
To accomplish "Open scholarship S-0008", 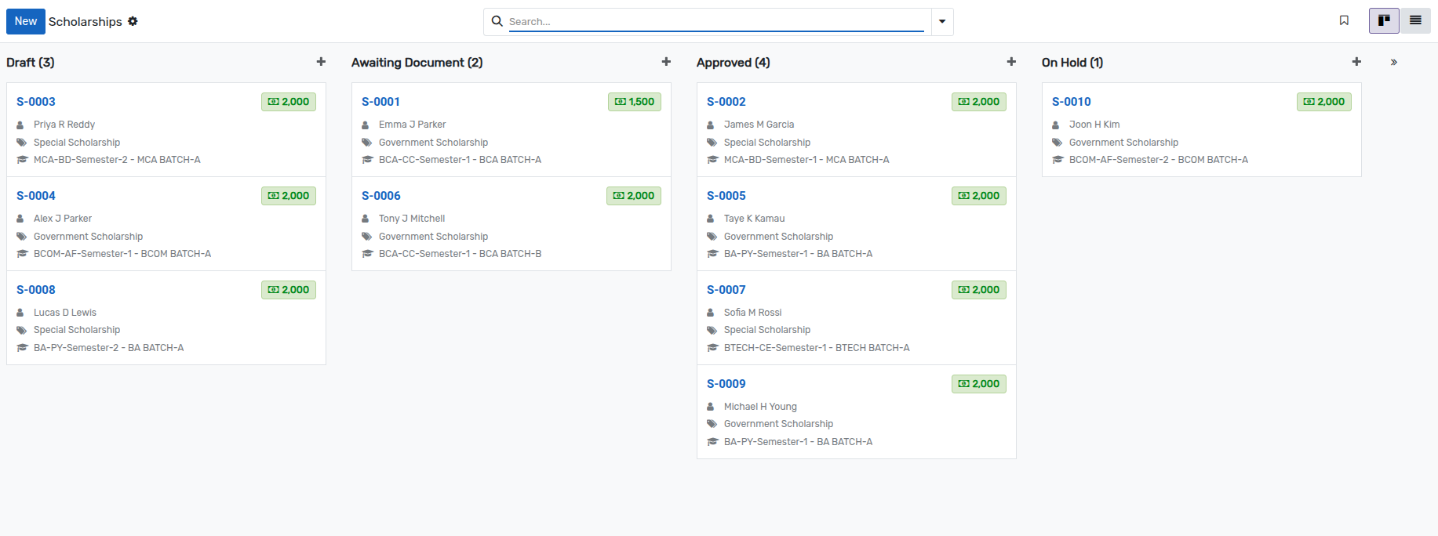I will pos(36,290).
